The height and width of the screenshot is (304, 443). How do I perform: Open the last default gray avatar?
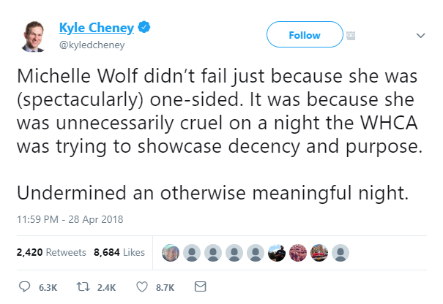coord(340,253)
